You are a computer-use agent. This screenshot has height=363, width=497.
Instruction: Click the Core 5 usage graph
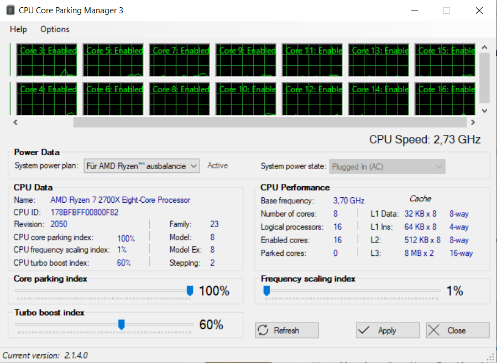pyautogui.click(x=113, y=60)
